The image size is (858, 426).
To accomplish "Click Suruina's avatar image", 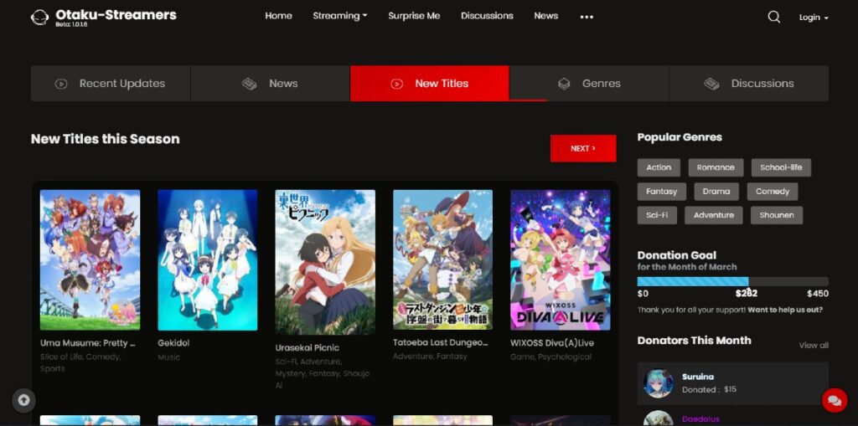I will click(659, 382).
